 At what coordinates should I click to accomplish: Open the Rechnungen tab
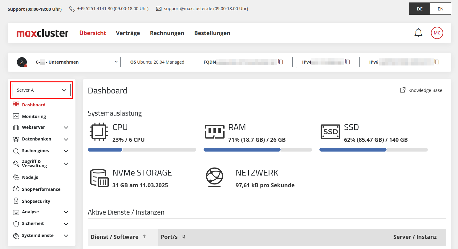coord(167,33)
